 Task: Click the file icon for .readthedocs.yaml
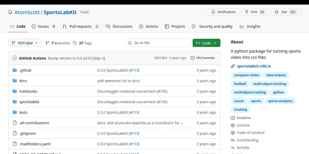(x=15, y=144)
